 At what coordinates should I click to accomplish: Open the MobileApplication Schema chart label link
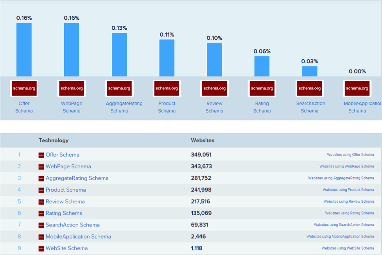point(362,107)
